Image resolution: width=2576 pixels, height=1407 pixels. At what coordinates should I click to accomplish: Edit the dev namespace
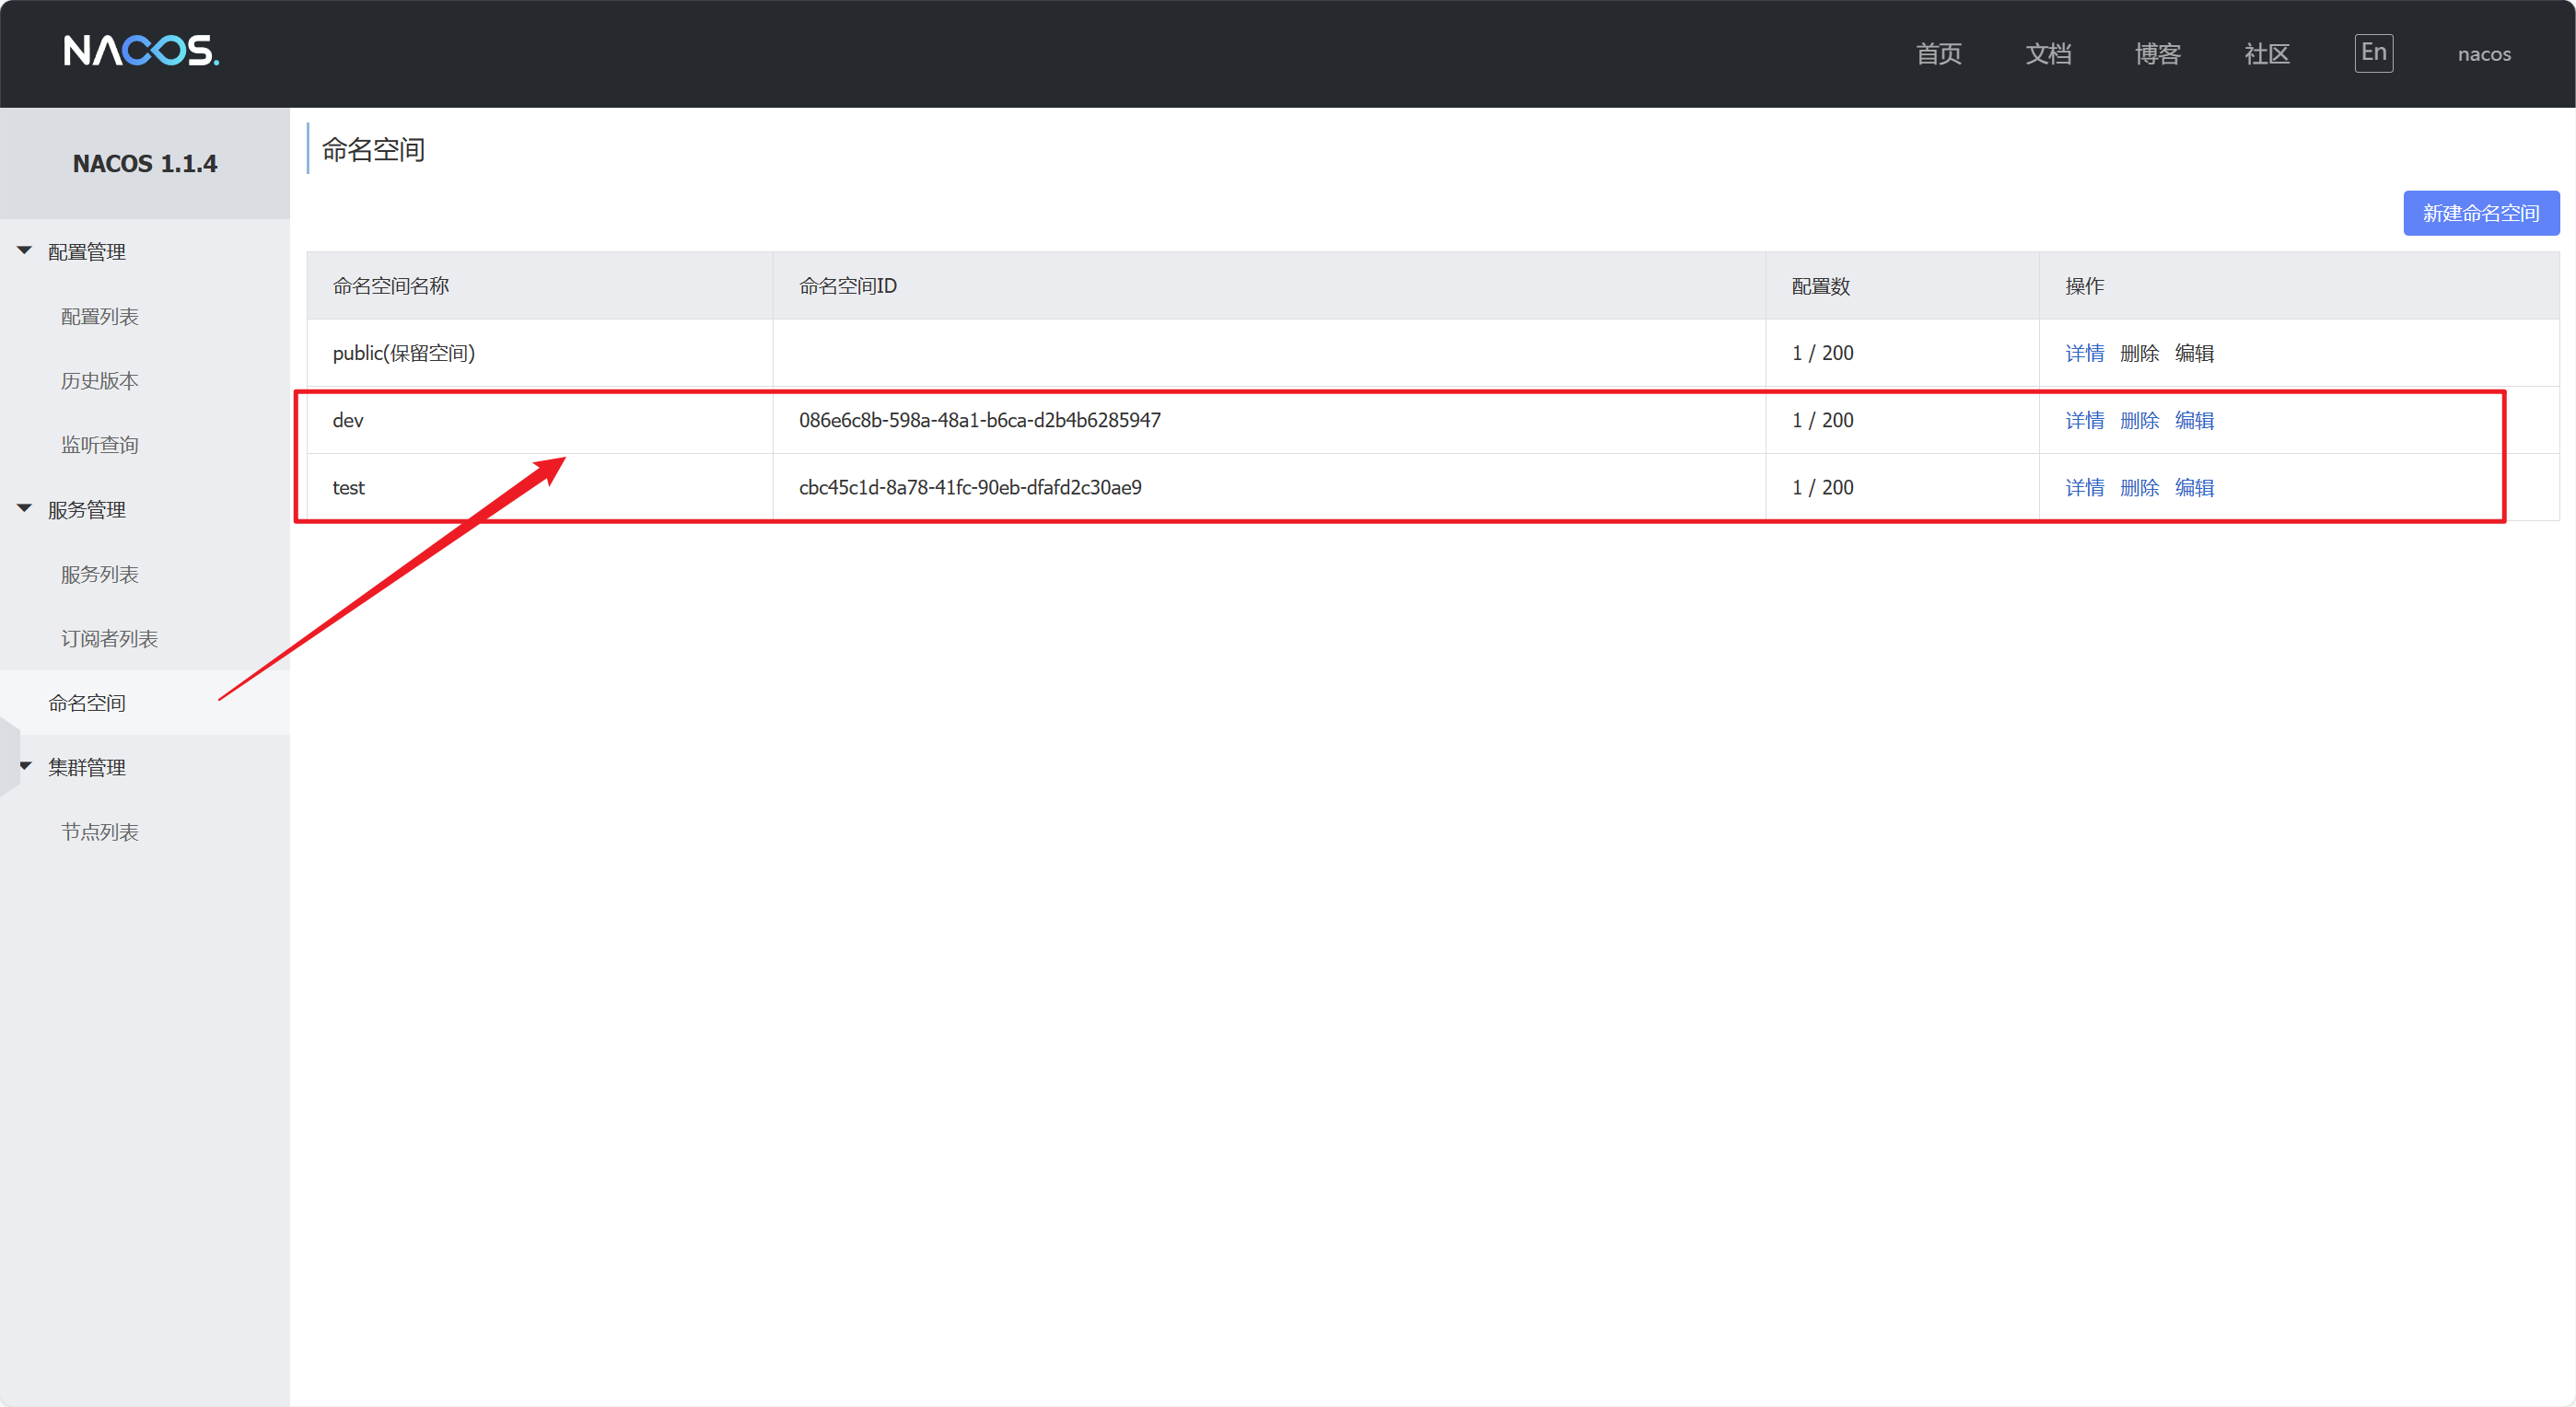(2194, 420)
